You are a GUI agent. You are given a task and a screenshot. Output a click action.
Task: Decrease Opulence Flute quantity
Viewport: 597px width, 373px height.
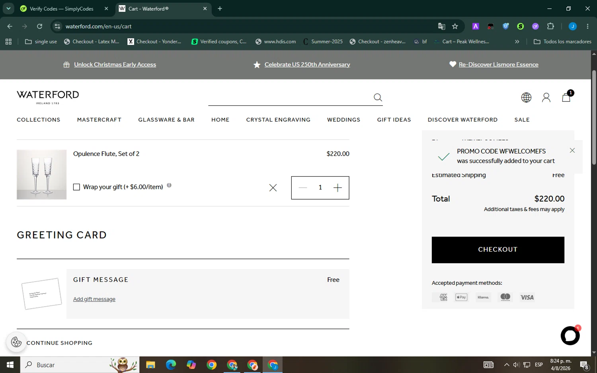point(303,188)
